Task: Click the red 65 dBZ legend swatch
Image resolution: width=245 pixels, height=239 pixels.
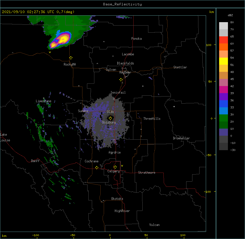Action: [x=223, y=40]
